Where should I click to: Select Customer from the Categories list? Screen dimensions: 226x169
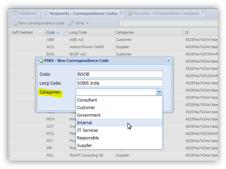[119, 107]
